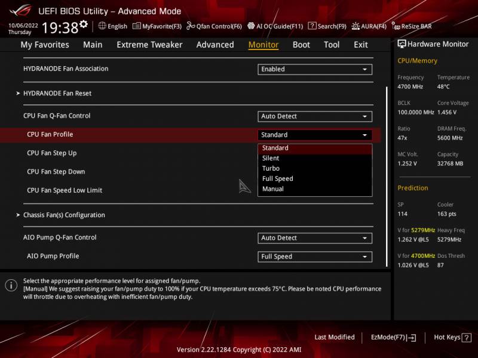Click the 100.0000 MHz BCLK value
Image resolution: width=478 pixels, height=358 pixels.
coord(416,112)
